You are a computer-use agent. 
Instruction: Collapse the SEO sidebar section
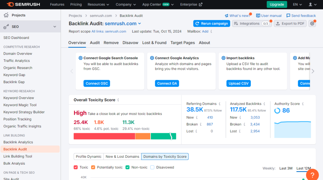(x=55, y=26)
